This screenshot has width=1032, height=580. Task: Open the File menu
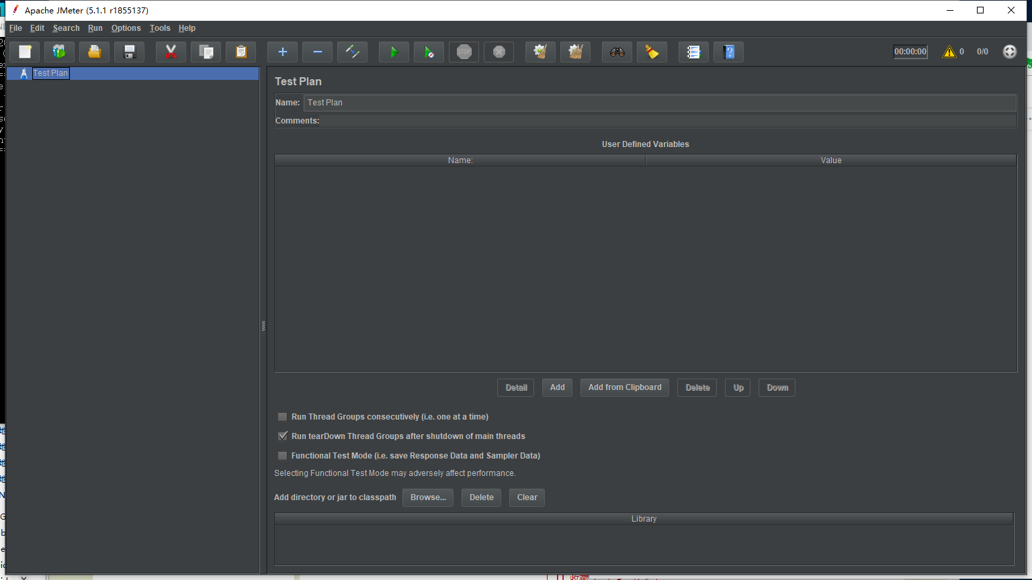15,28
